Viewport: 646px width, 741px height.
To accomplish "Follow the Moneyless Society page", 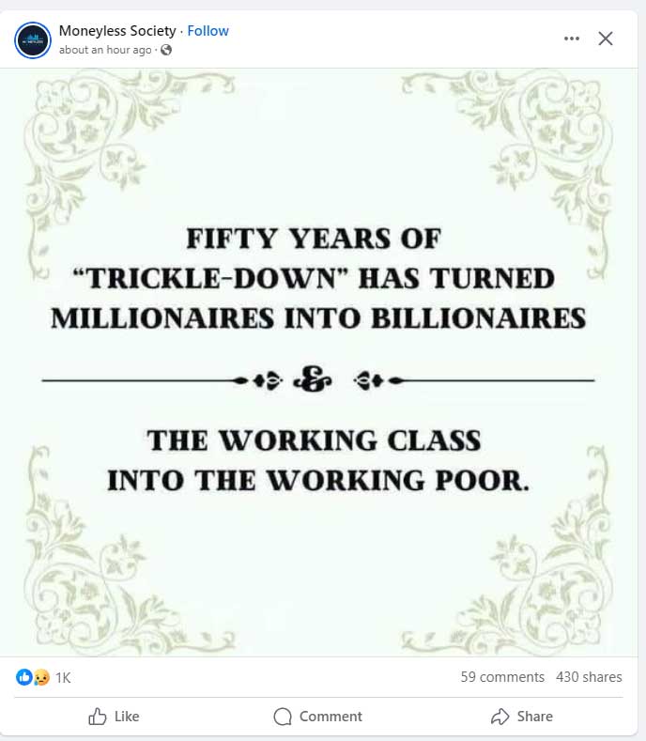I will [208, 31].
